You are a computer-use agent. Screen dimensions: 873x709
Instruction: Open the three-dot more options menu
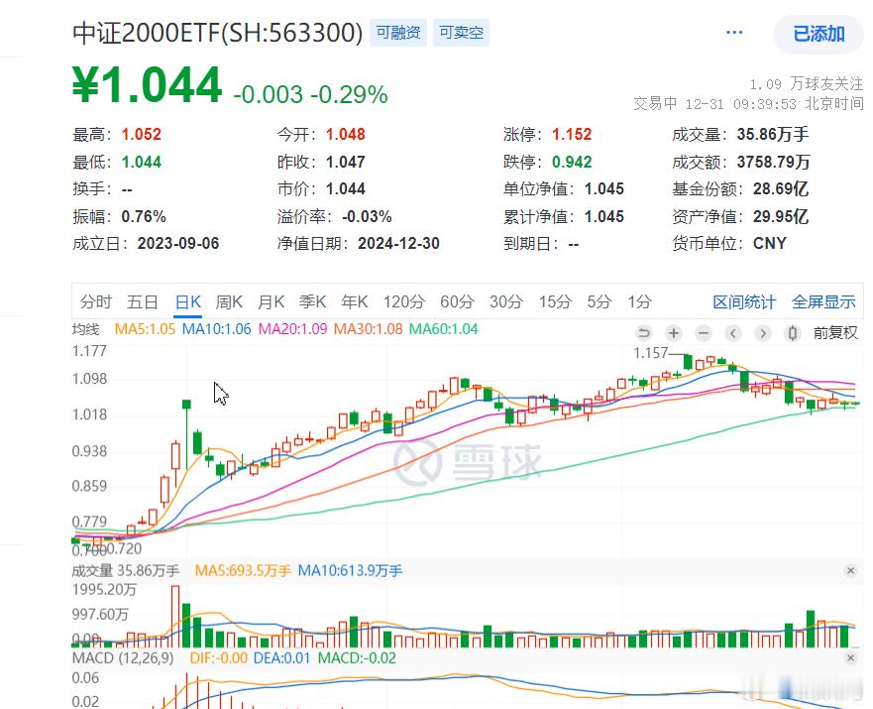point(734,33)
